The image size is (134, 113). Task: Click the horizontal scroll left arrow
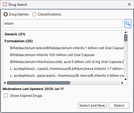(x=5, y=83)
